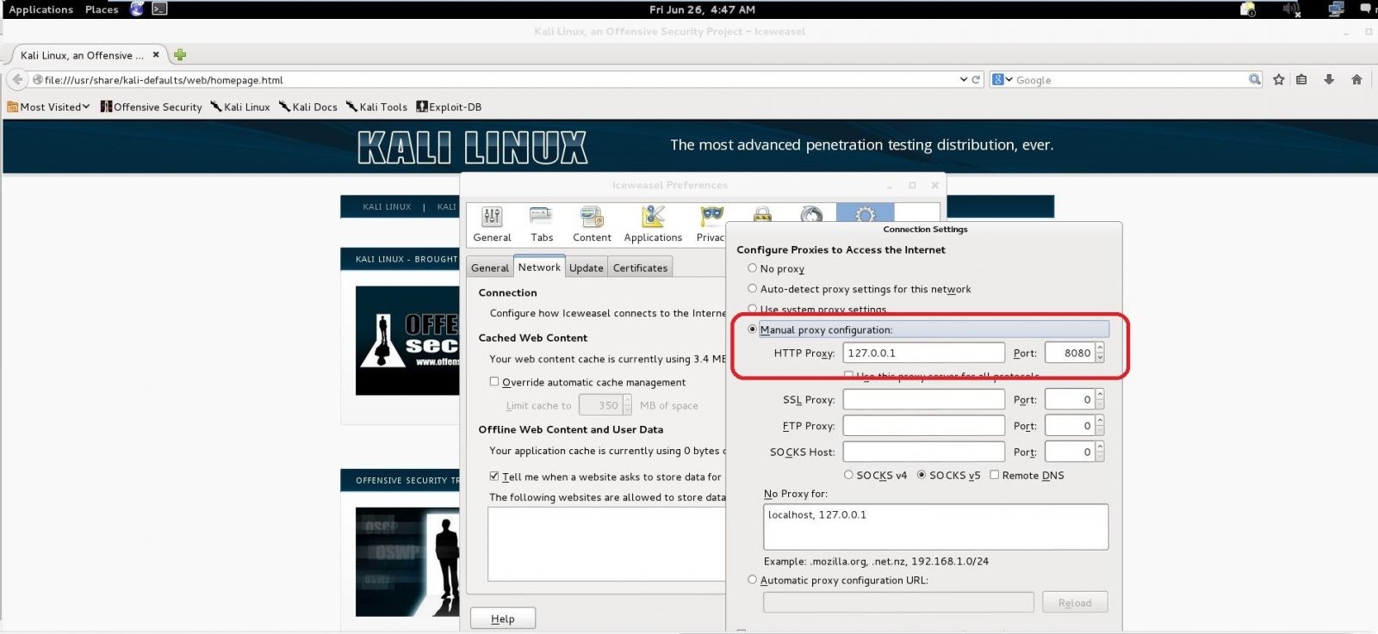Select Automatic proxy configuration URL option
This screenshot has width=1378, height=634.
(753, 580)
